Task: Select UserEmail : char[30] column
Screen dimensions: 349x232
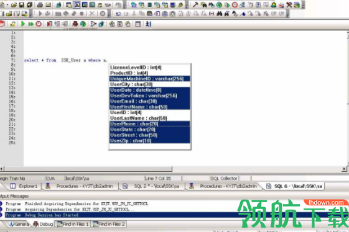Action: pos(149,101)
